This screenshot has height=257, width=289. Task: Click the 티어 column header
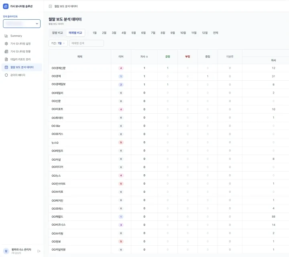coord(121,57)
